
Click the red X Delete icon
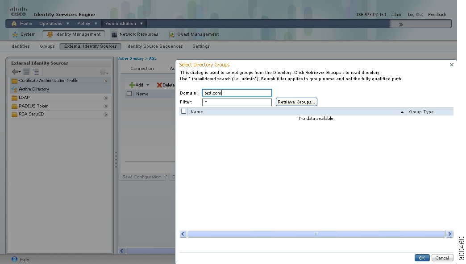pyautogui.click(x=159, y=85)
